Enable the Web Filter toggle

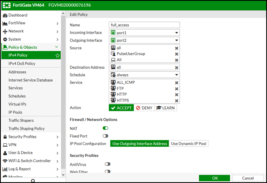[x=108, y=171]
